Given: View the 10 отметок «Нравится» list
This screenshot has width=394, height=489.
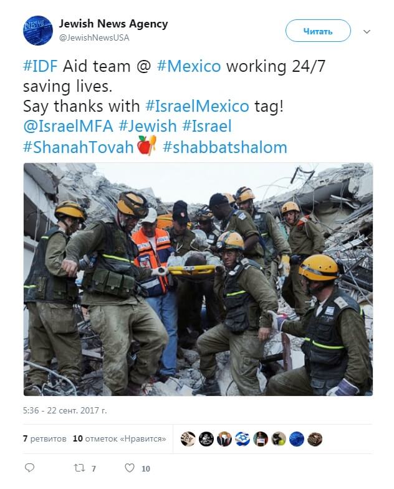Looking at the screenshot, I should 120,438.
